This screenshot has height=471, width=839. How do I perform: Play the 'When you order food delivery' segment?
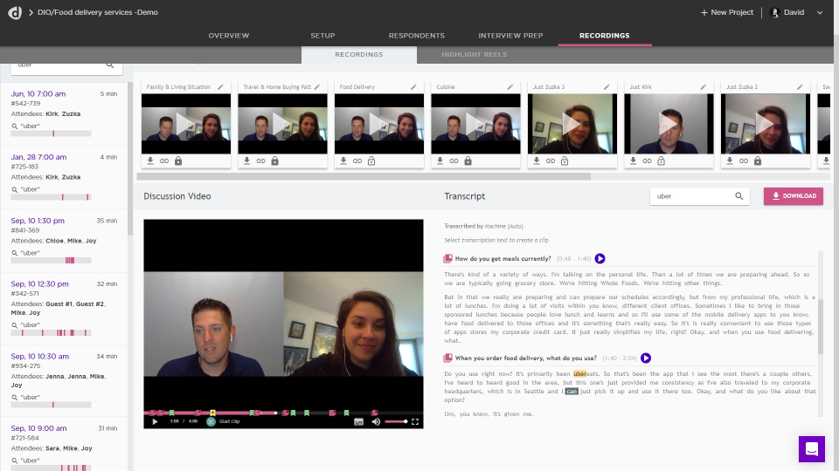(x=646, y=358)
